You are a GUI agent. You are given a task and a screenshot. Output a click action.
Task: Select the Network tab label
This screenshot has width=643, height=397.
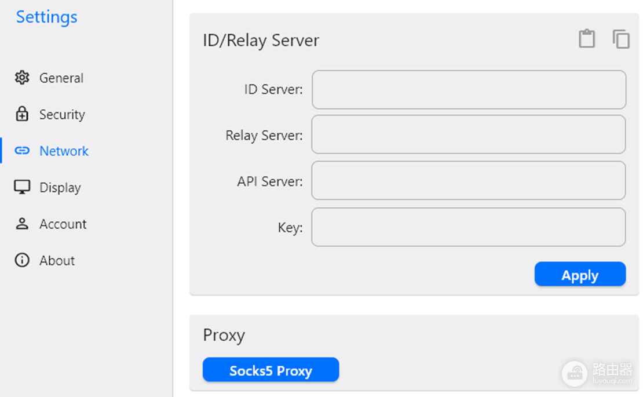[x=64, y=151]
